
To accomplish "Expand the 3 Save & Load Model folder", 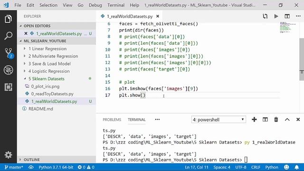I will click(49, 64).
